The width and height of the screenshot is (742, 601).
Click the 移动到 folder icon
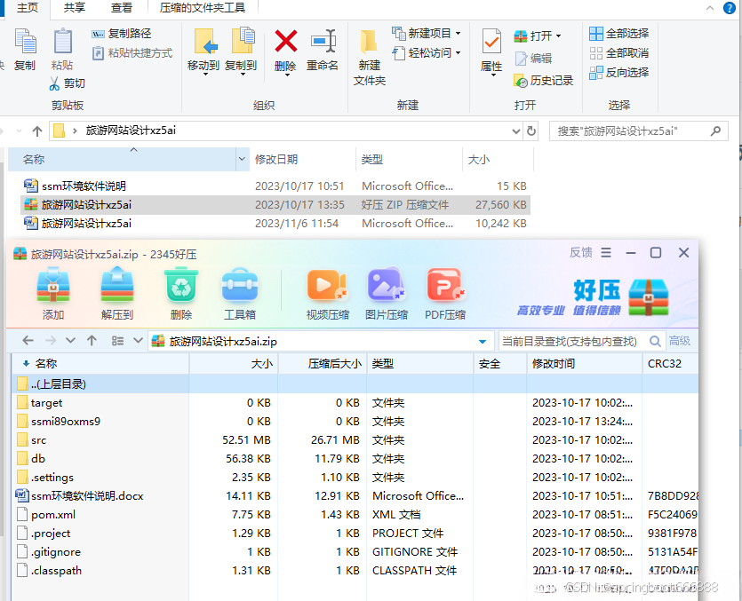click(x=205, y=42)
